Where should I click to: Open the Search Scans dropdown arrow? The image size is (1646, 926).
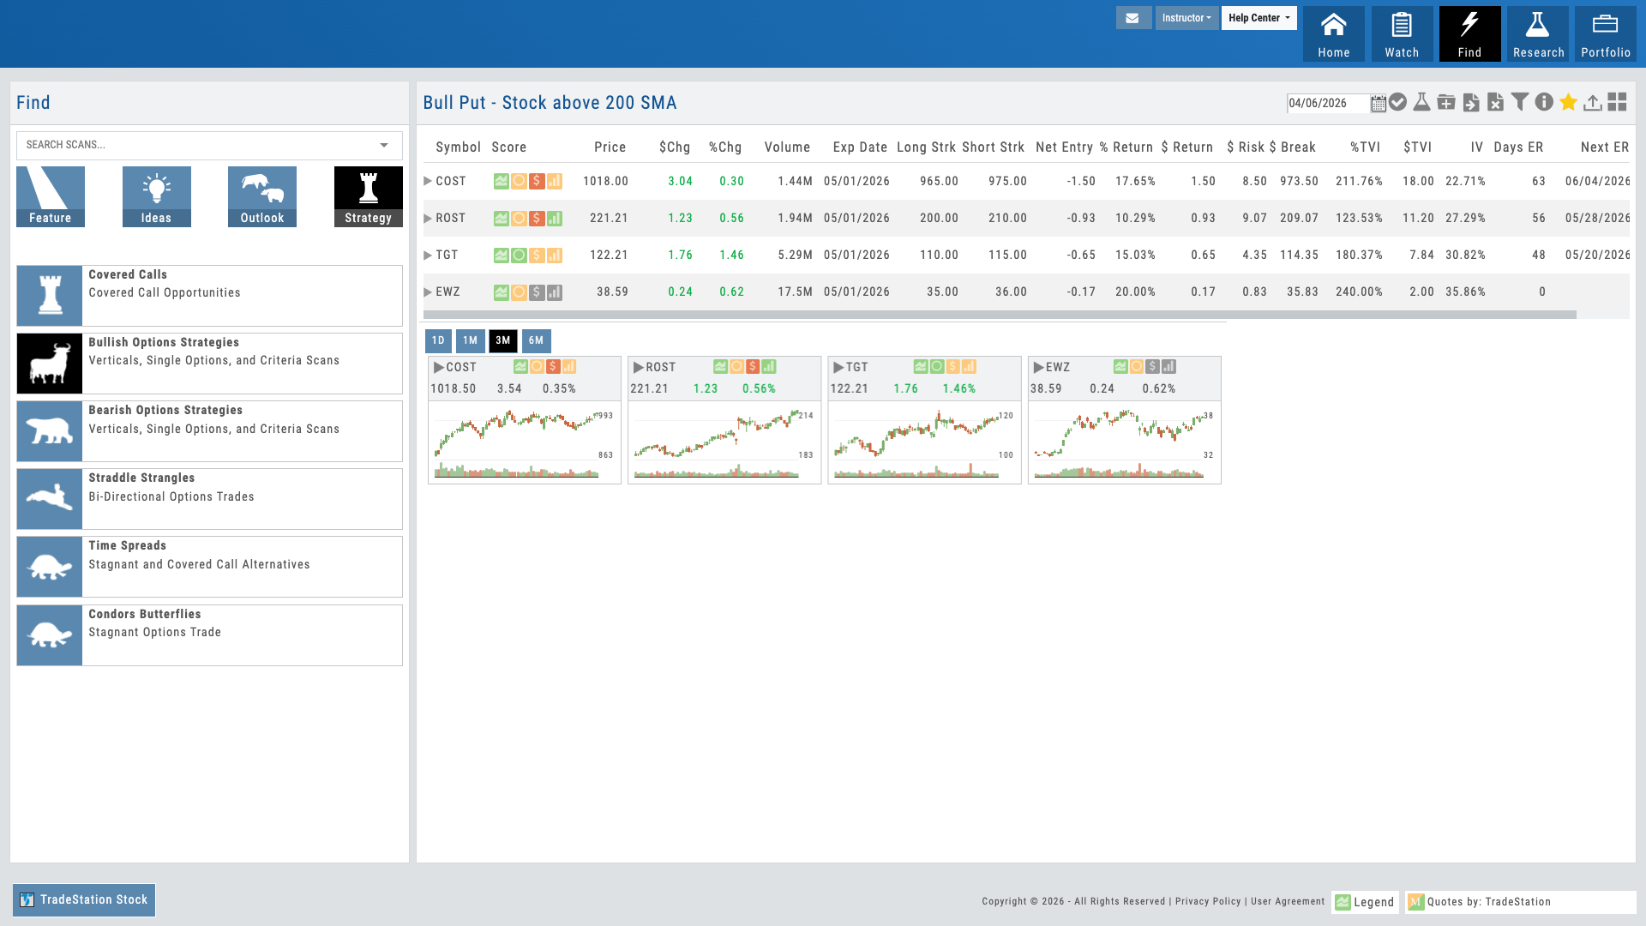coord(384,145)
